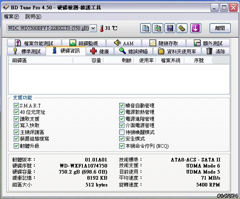Image resolution: width=240 pixels, height=199 pixels.
Task: Toggle the 寫入快取 checkbox
Action: click(x=16, y=125)
